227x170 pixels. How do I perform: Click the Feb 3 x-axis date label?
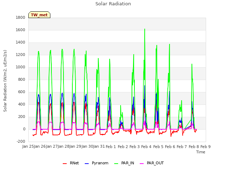[134, 147]
